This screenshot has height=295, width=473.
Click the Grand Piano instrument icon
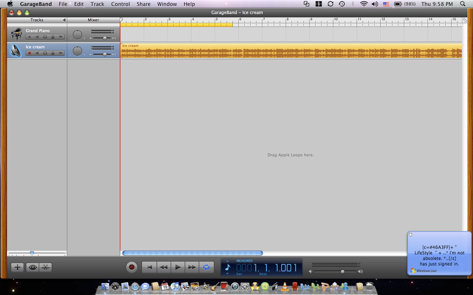16,34
